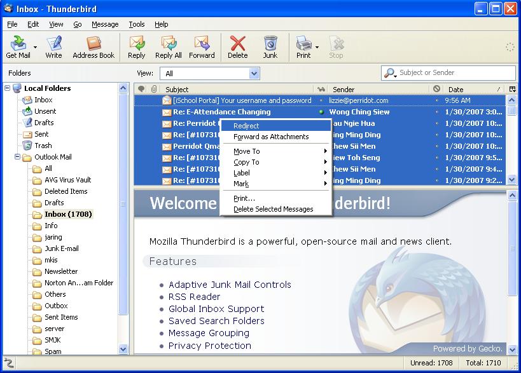Click the Reply toolbar icon

pyautogui.click(x=137, y=47)
